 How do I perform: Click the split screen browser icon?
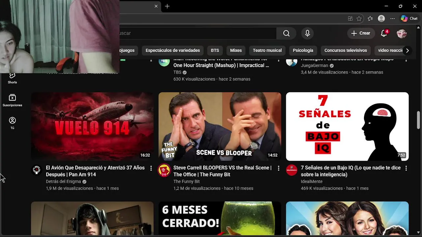[x=350, y=18]
